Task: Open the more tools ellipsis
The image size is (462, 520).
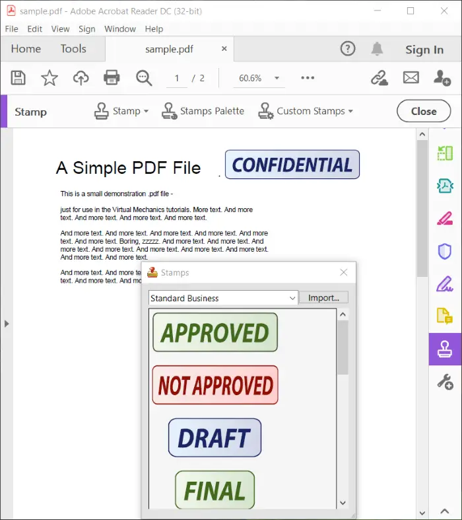Action: tap(308, 77)
